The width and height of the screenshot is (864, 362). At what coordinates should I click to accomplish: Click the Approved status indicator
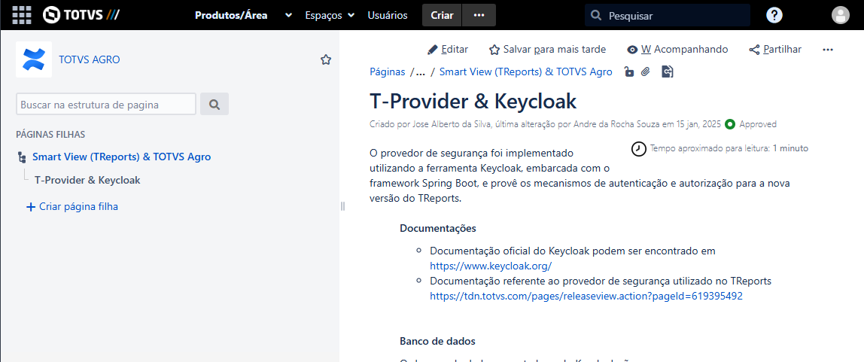point(750,124)
